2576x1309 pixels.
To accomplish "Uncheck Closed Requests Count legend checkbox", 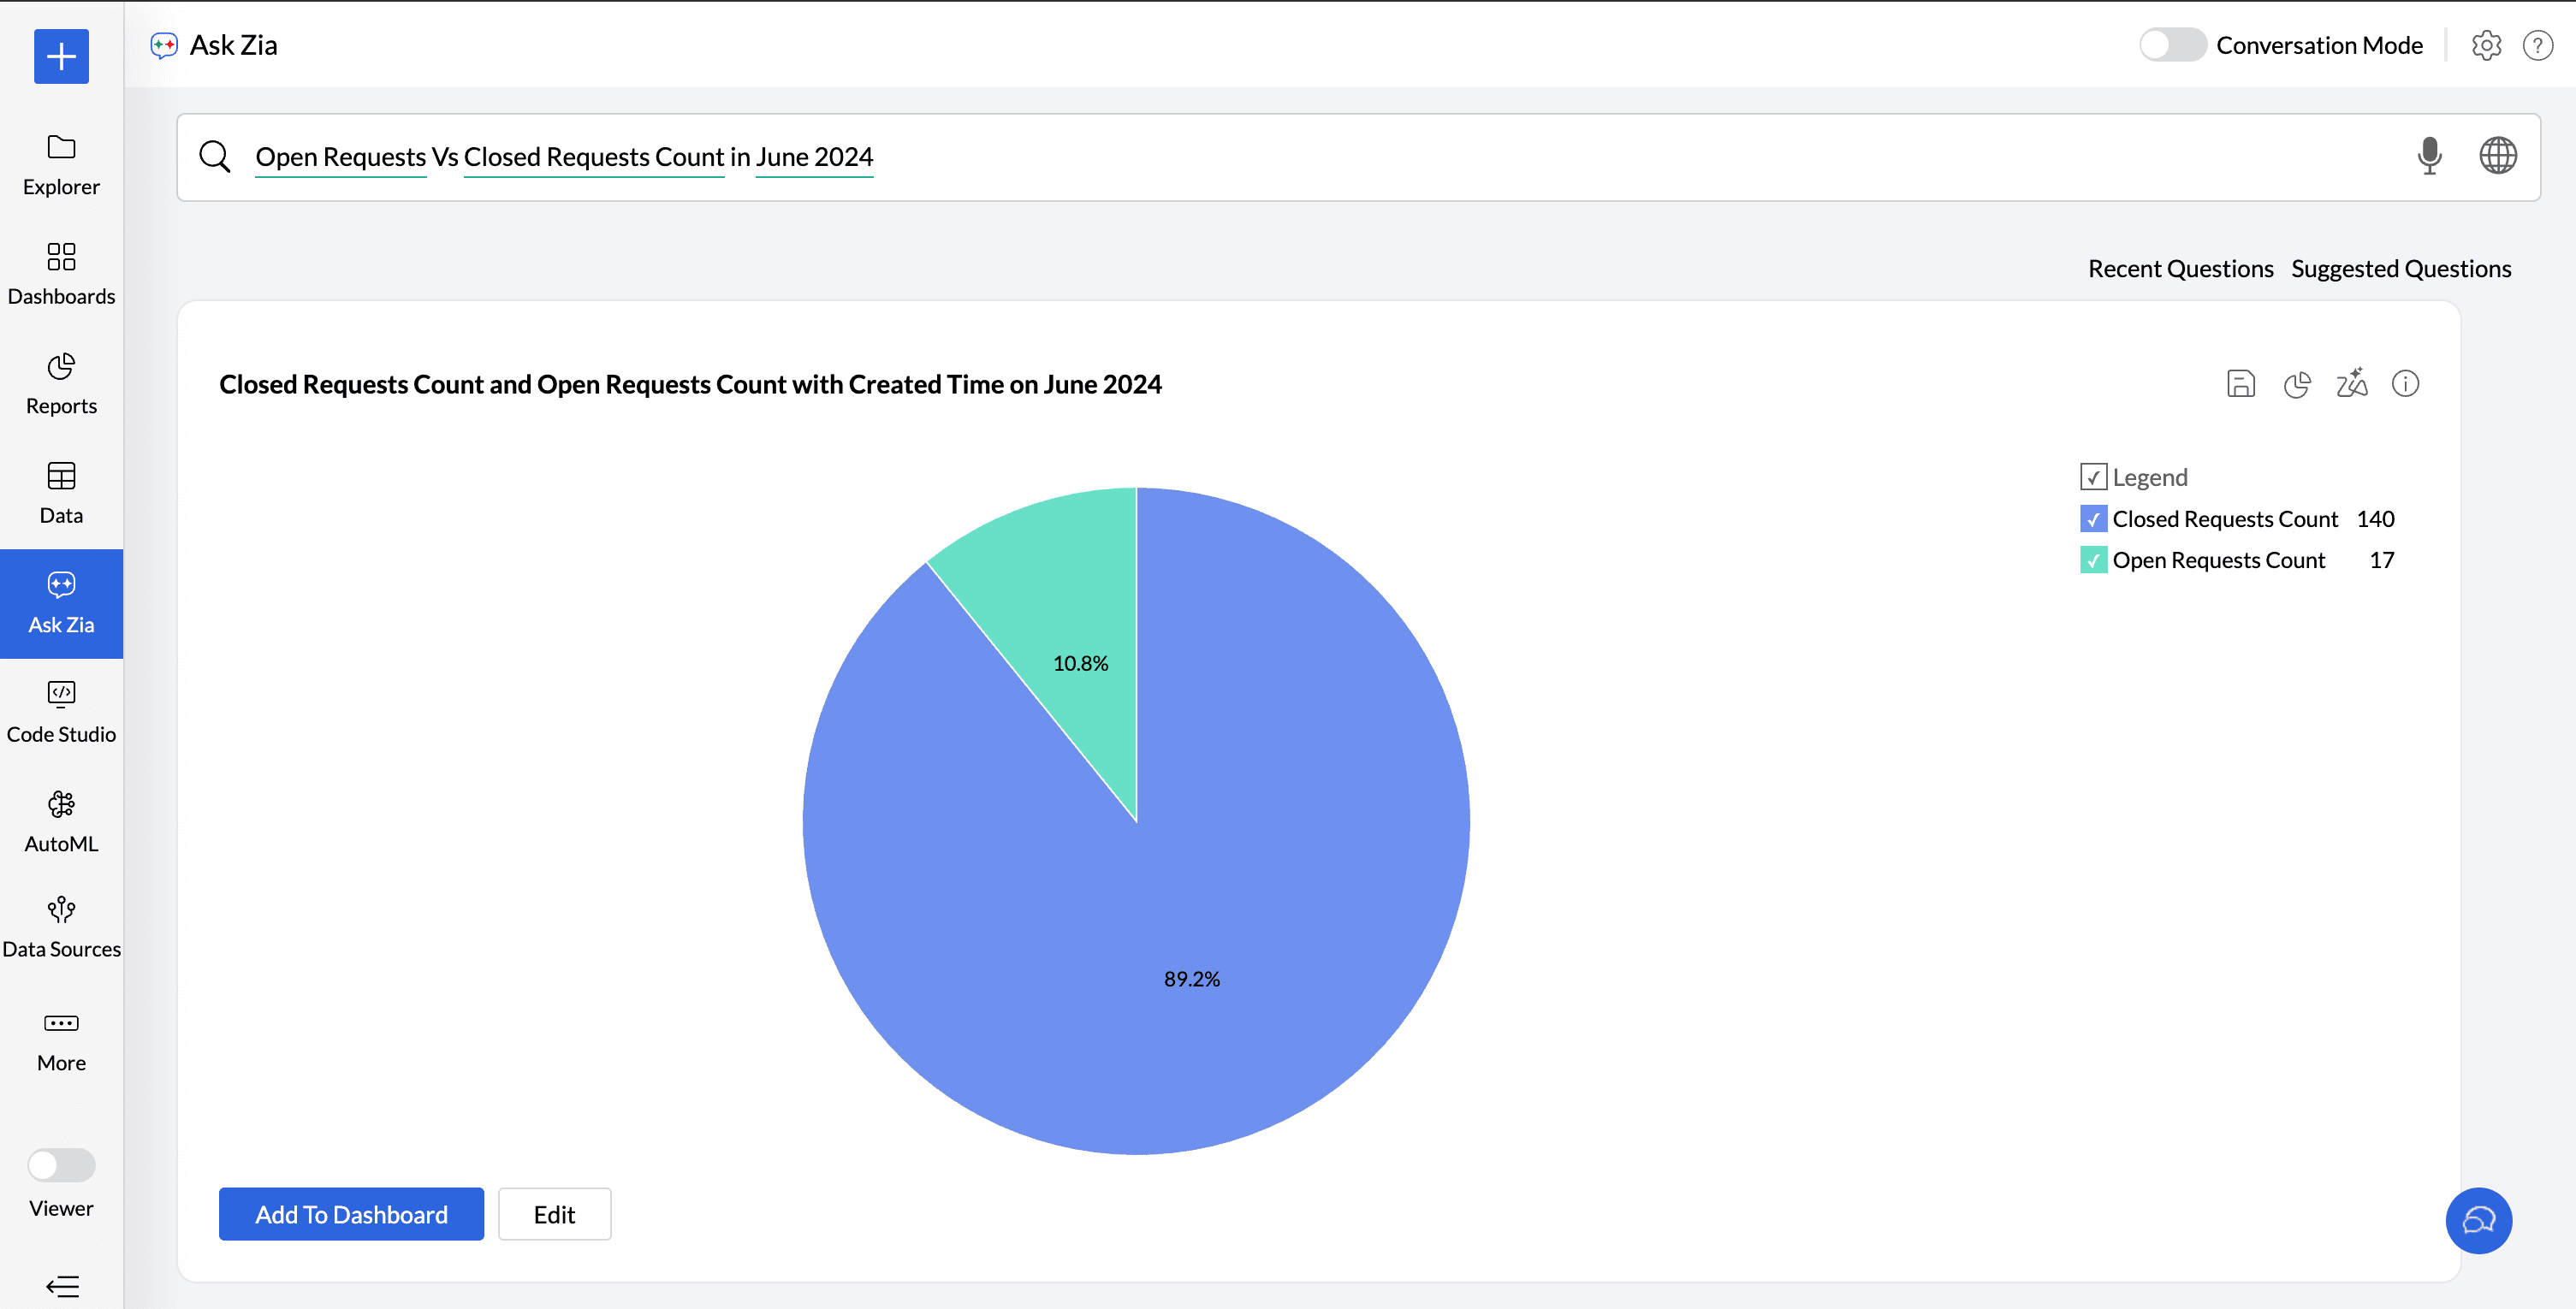I will [x=2093, y=519].
